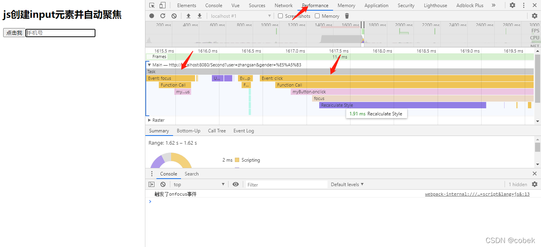The image size is (541, 247).
Task: Open the top Memory panel tab
Action: pyautogui.click(x=347, y=6)
